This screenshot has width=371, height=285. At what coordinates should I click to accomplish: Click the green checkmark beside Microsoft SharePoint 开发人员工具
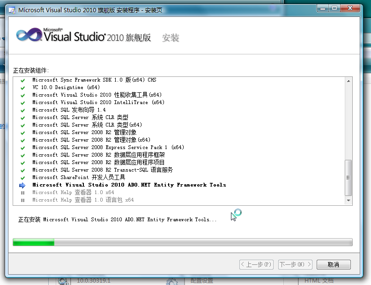pos(22,178)
